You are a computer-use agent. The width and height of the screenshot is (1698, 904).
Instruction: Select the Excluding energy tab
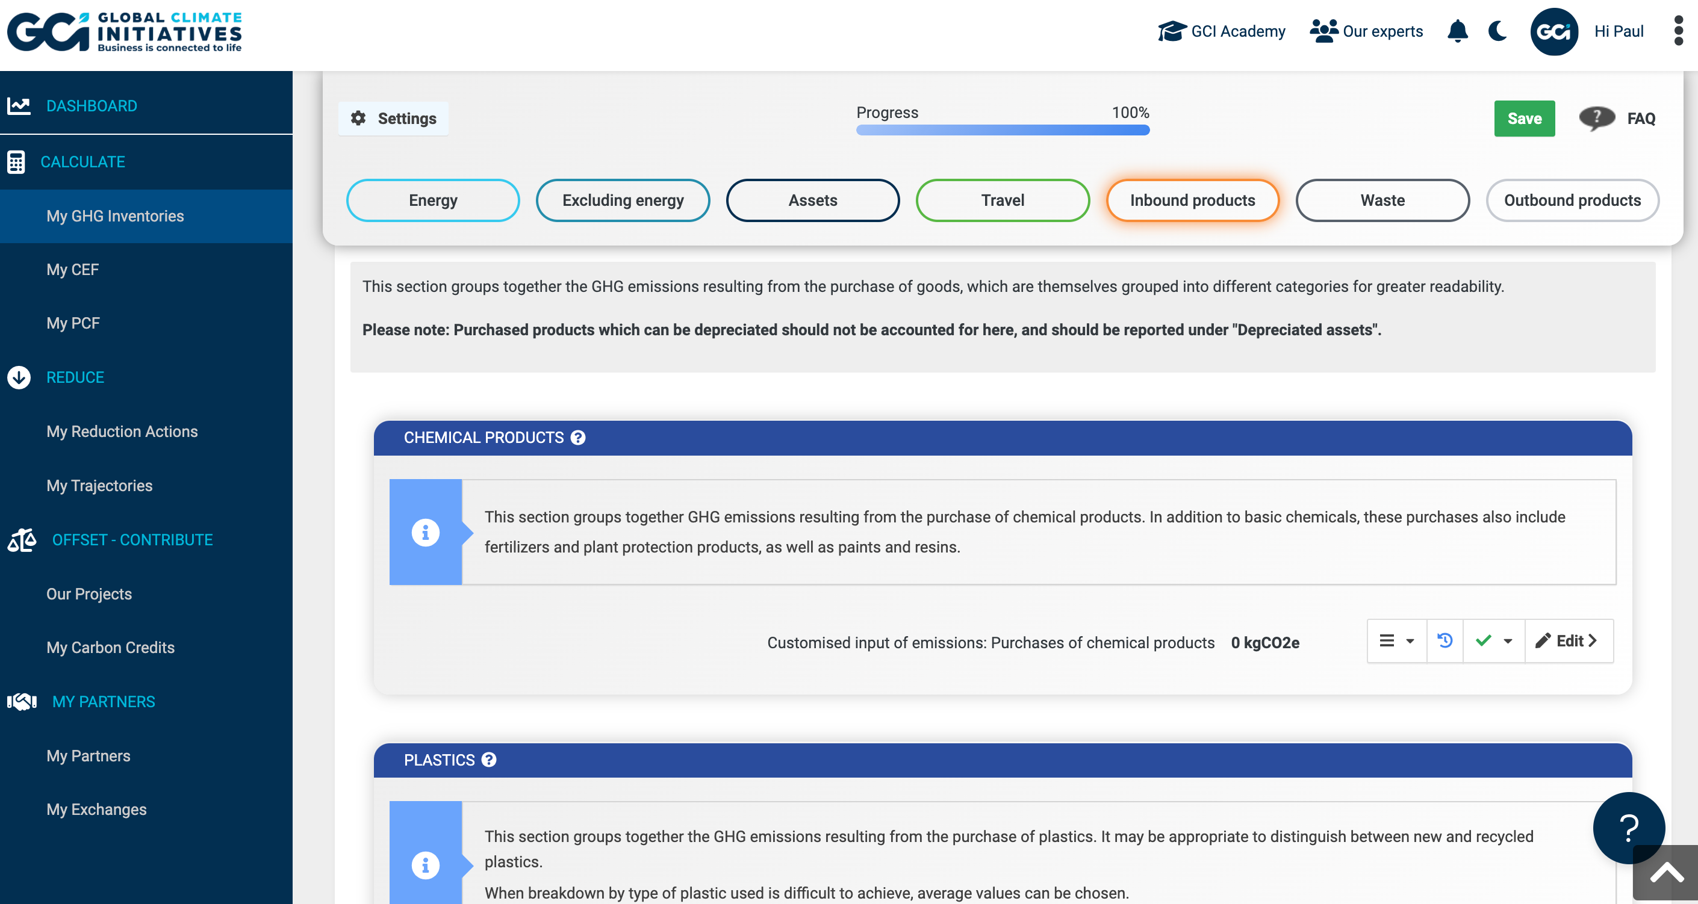click(623, 200)
